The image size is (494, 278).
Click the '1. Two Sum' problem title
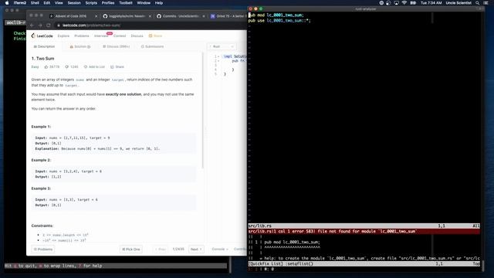[43, 59]
